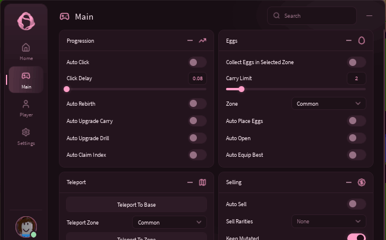Open the Settings gear icon in sidebar
The width and height of the screenshot is (386, 240).
point(26,132)
